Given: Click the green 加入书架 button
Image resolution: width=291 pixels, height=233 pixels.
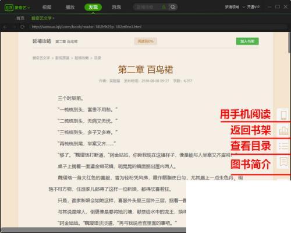Looking at the screenshot, I should pos(247,41).
